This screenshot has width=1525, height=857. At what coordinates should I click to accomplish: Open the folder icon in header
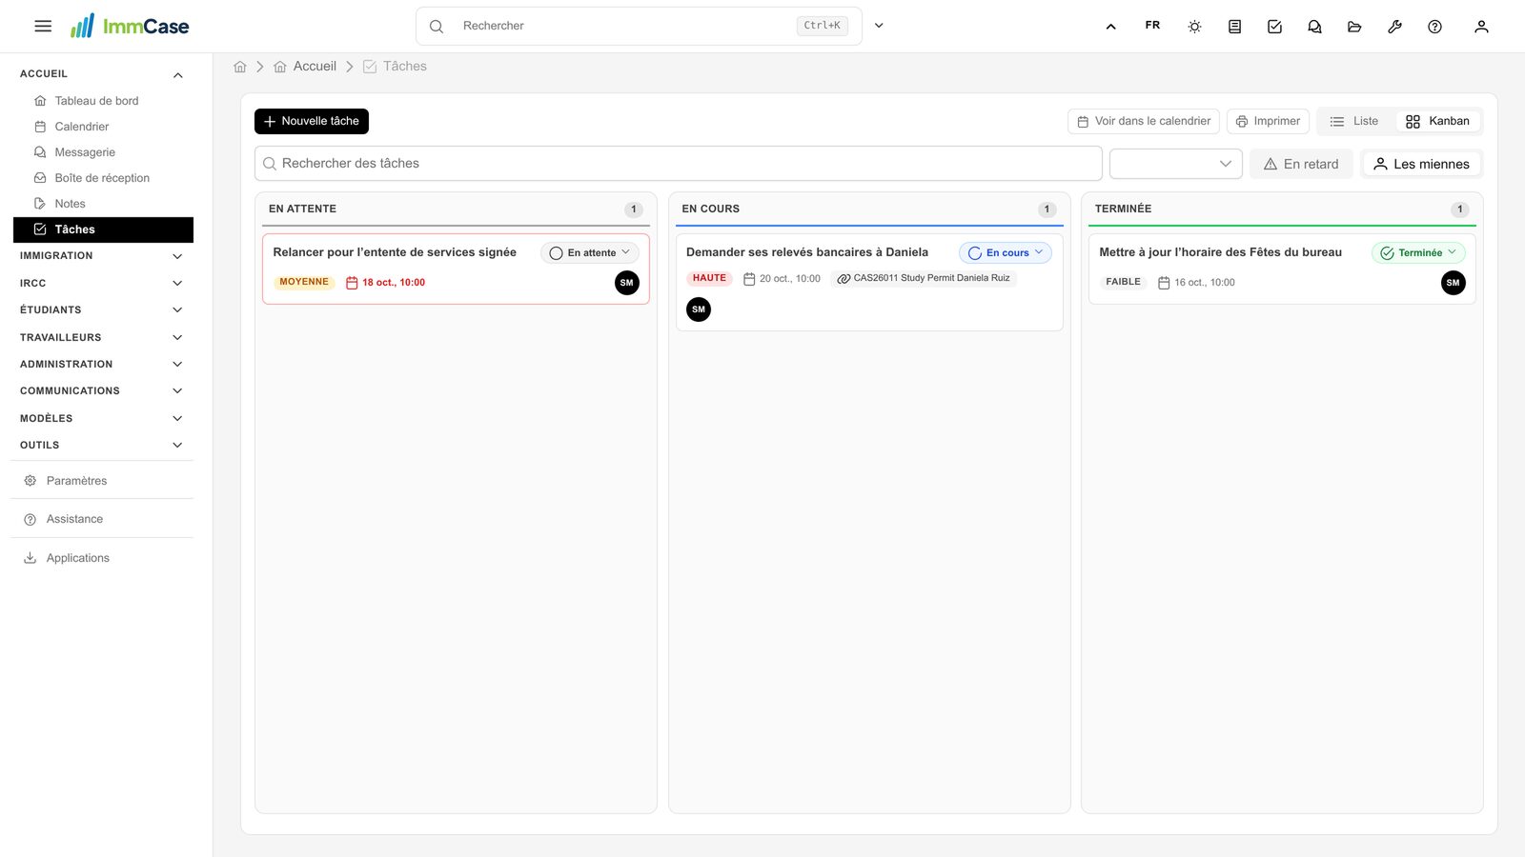pyautogui.click(x=1354, y=27)
